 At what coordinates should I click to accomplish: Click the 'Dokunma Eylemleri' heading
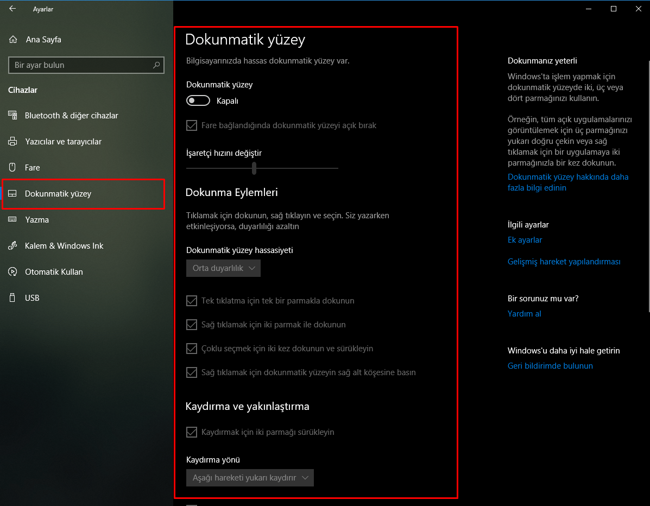coord(231,192)
